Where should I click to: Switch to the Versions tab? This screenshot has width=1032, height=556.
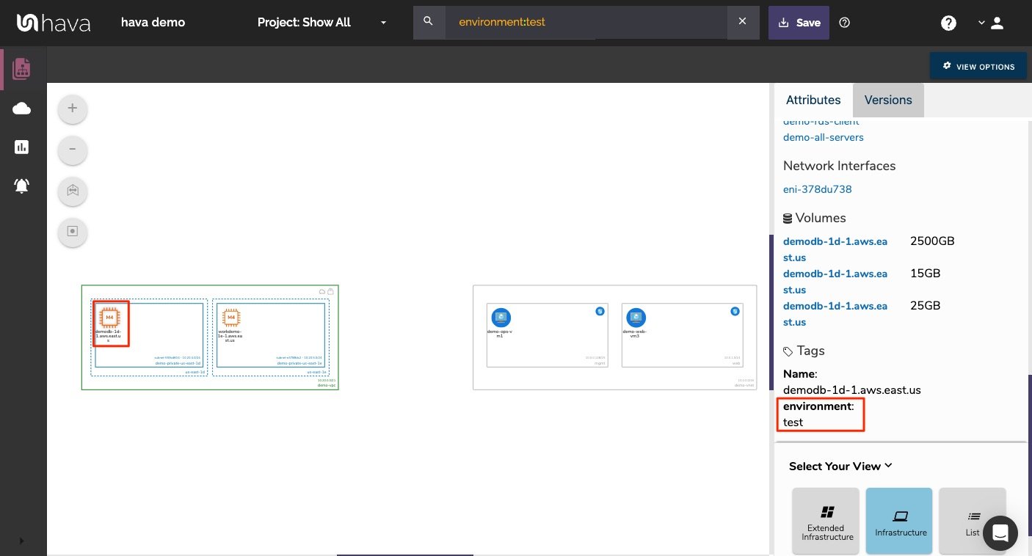[888, 100]
